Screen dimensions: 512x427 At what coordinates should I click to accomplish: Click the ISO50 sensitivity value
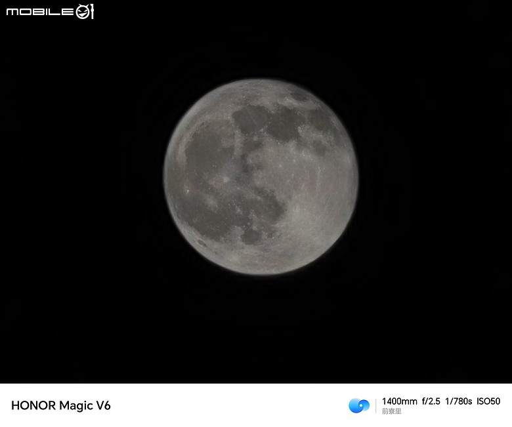pos(488,401)
